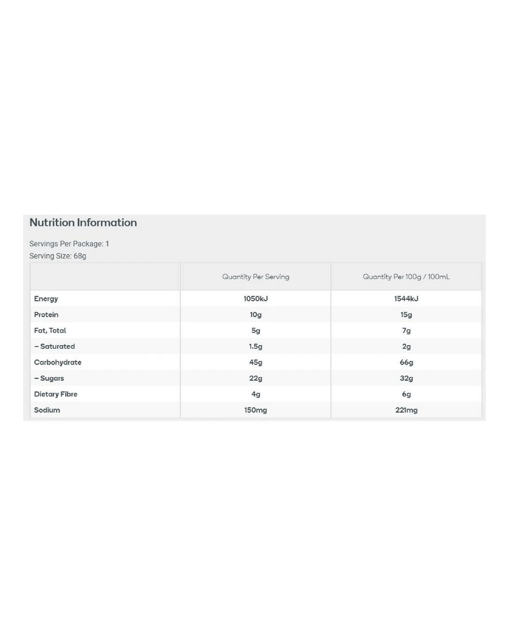Select the Protein row label
This screenshot has width=509, height=636.
click(x=46, y=315)
